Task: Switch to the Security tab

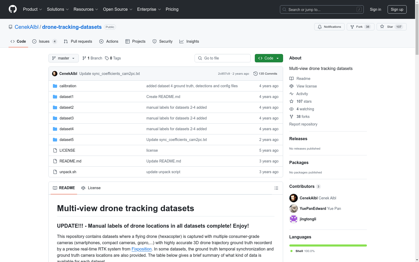Action: [162, 41]
